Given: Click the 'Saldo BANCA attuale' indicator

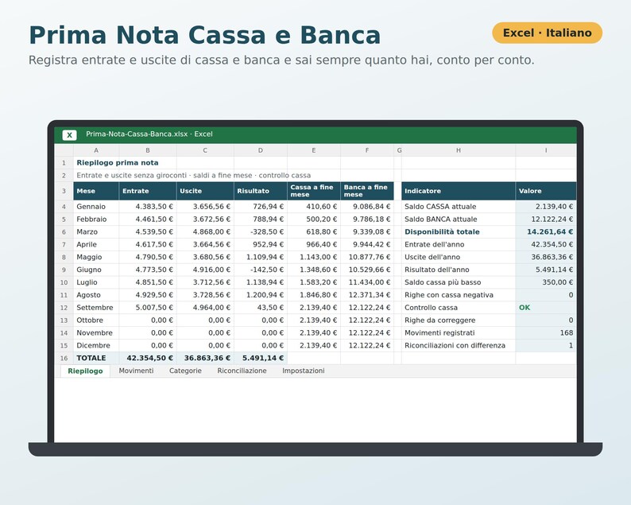Looking at the screenshot, I should pyautogui.click(x=459, y=219).
